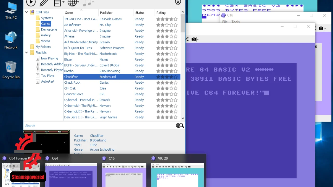Sort the list by Game column header
The image size is (333, 187).
pyautogui.click(x=81, y=12)
